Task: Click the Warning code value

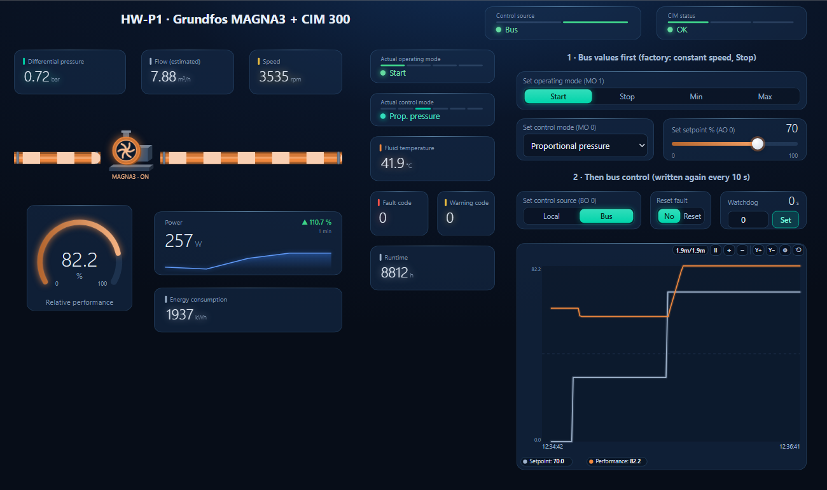Action: (450, 218)
